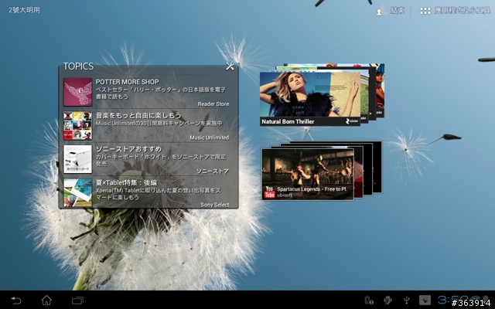Image resolution: width=495 pixels, height=309 pixels.
Task: Select the stacked video behind Spartacus Legends
Action: point(359,171)
